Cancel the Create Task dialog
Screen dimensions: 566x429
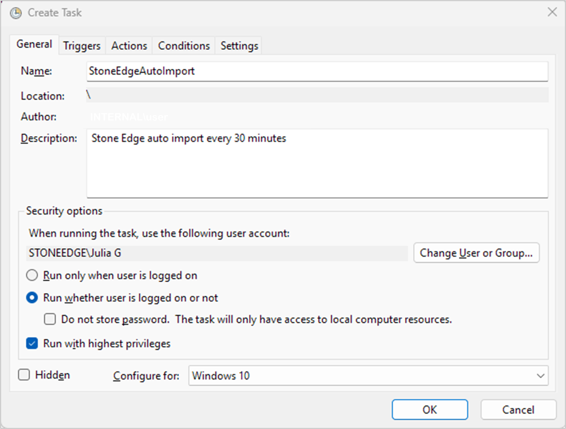coord(518,410)
